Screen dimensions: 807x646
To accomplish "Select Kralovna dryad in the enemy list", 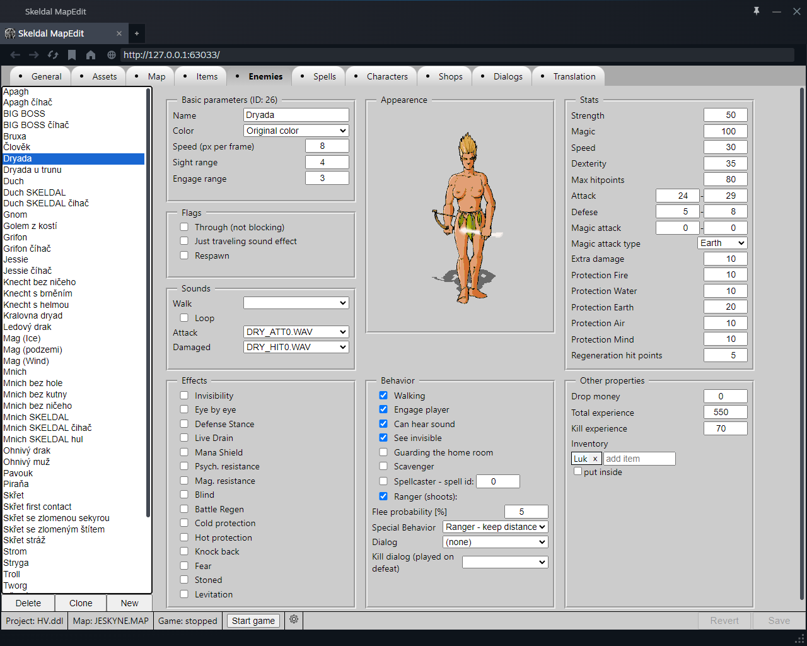I will (x=33, y=315).
